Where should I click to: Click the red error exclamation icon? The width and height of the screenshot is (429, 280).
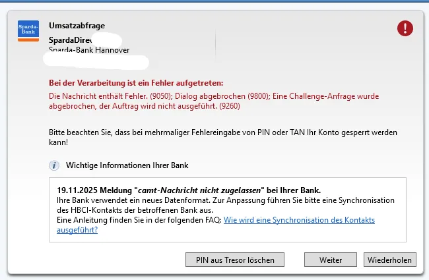[x=405, y=28]
